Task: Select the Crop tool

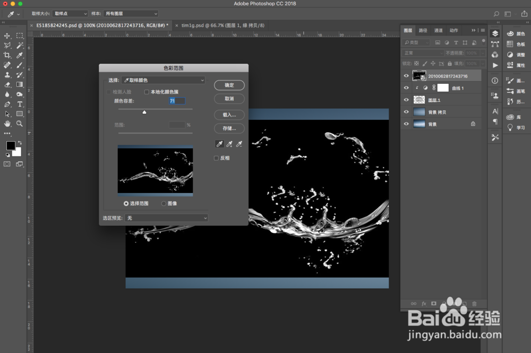Action: [7, 55]
